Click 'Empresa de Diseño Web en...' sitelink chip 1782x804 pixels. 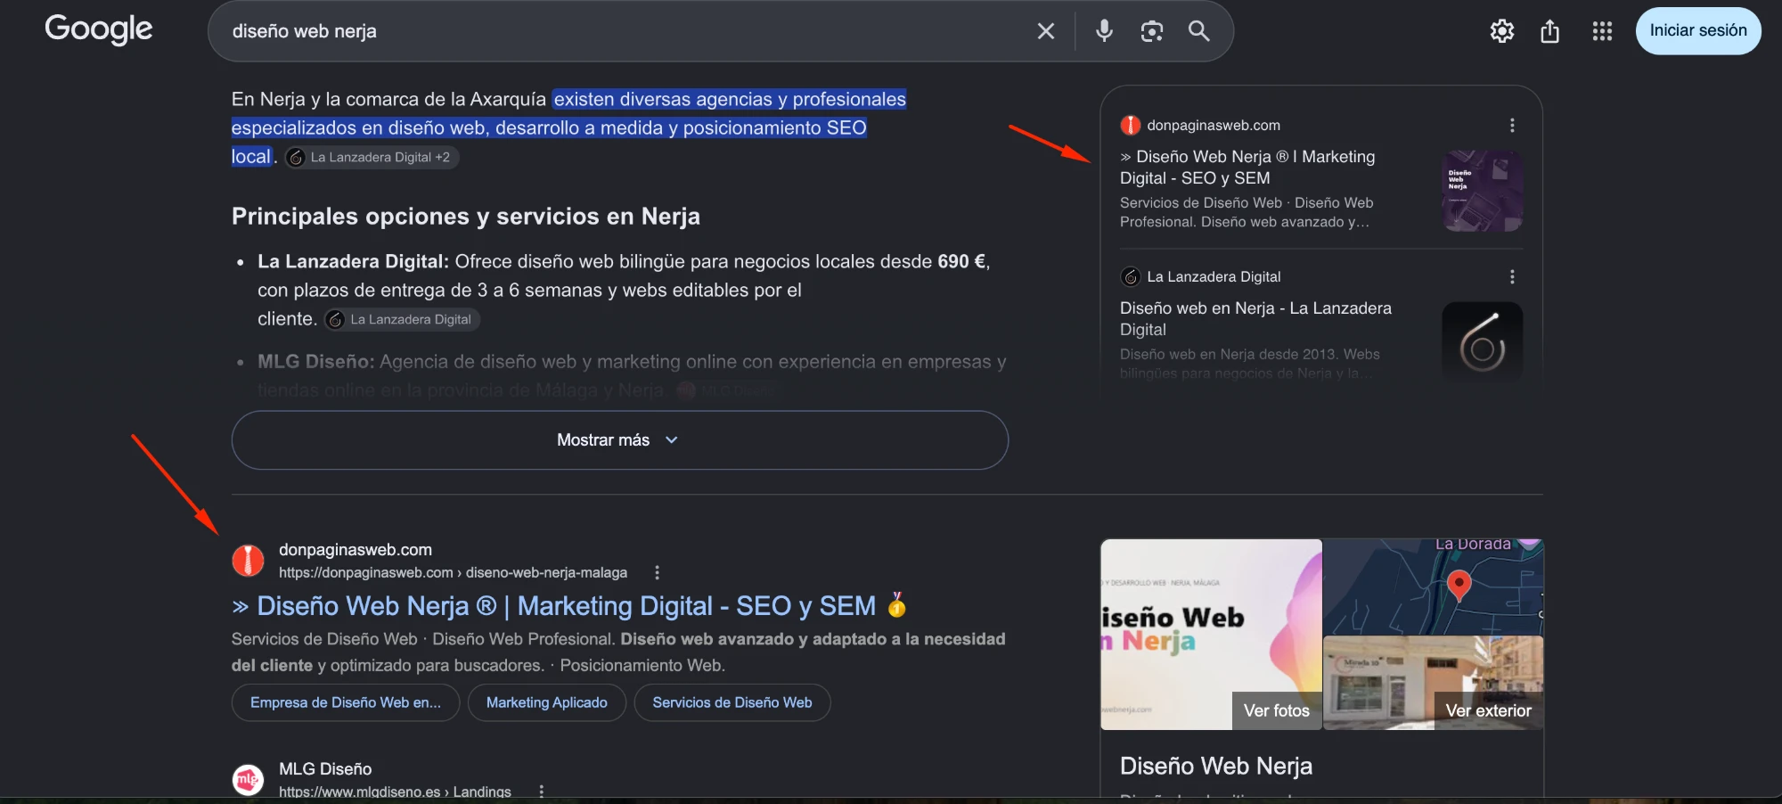(346, 702)
